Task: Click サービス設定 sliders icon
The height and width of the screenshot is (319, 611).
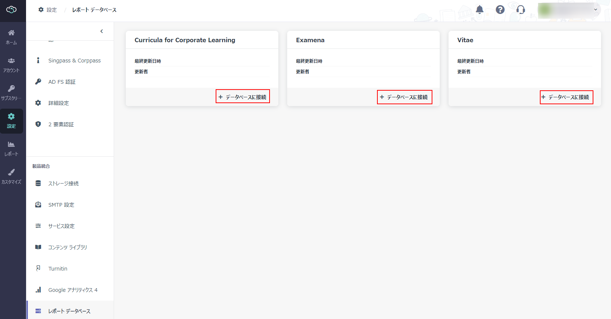Action: [x=38, y=226]
